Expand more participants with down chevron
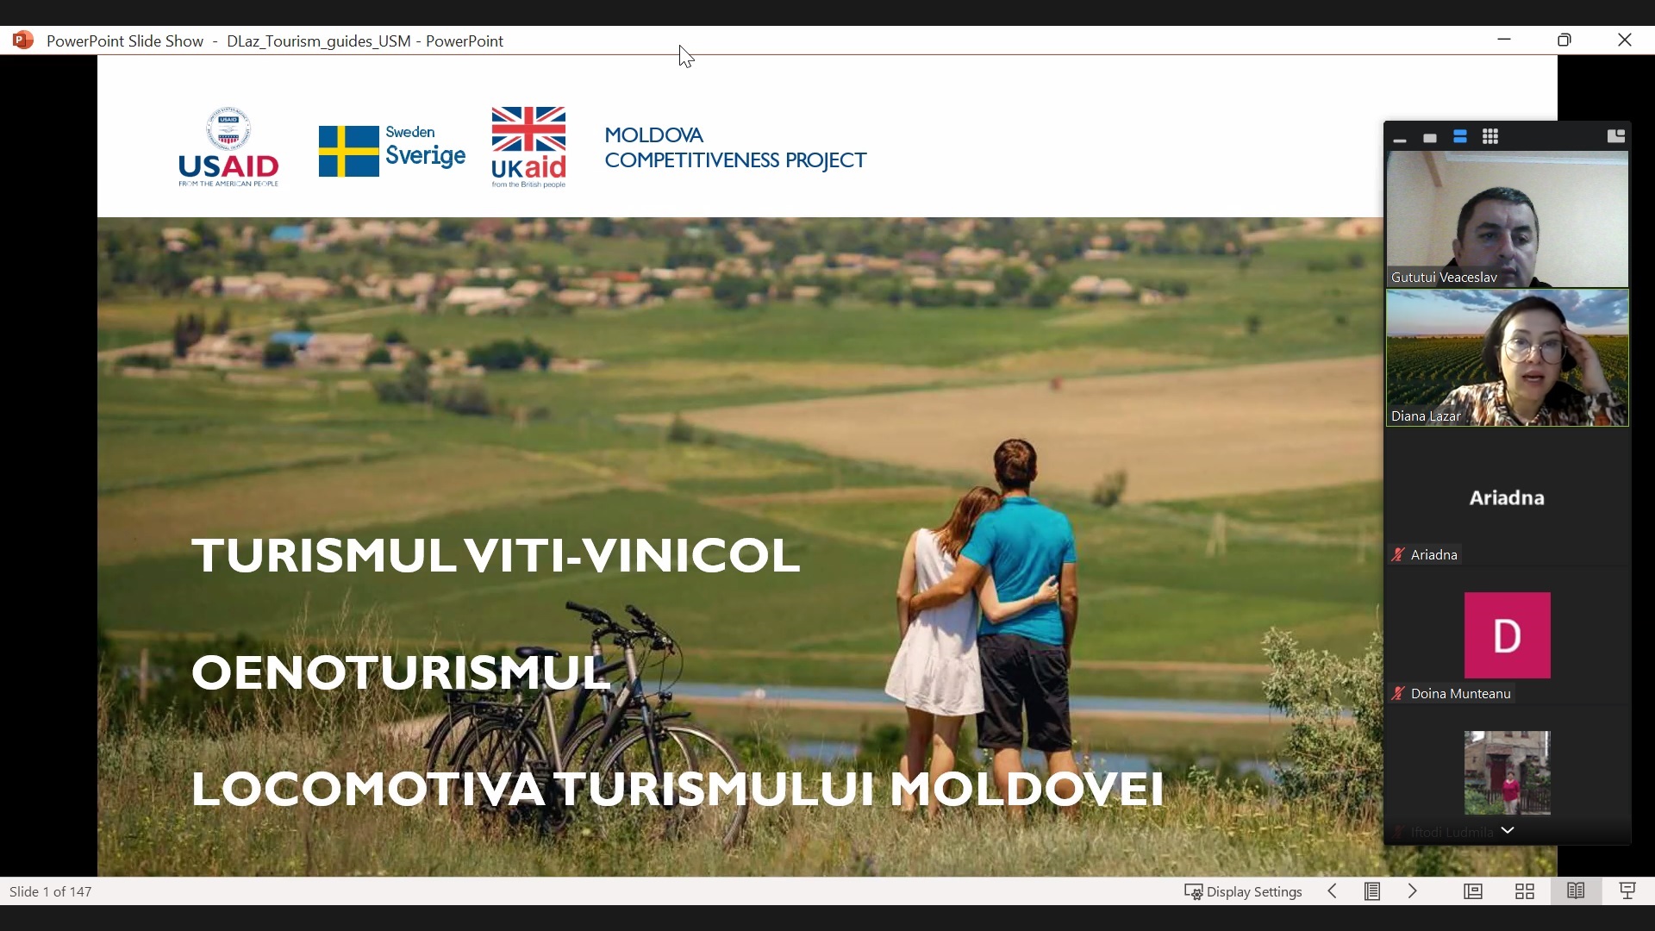1655x931 pixels. tap(1508, 831)
